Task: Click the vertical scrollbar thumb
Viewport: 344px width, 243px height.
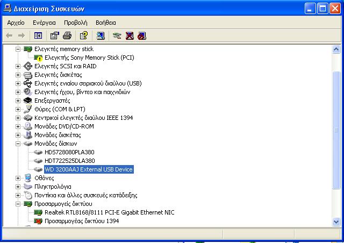Action: pyautogui.click(x=336, y=130)
